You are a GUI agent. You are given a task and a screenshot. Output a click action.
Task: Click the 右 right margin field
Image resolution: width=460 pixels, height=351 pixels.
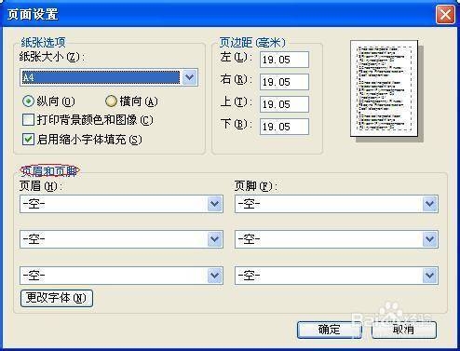coord(284,82)
